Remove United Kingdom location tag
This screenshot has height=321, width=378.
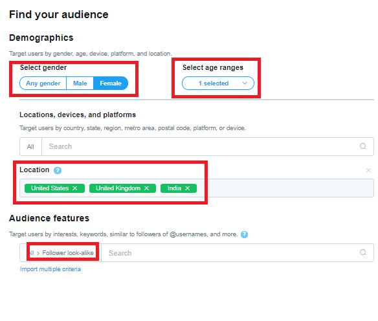pyautogui.click(x=146, y=188)
